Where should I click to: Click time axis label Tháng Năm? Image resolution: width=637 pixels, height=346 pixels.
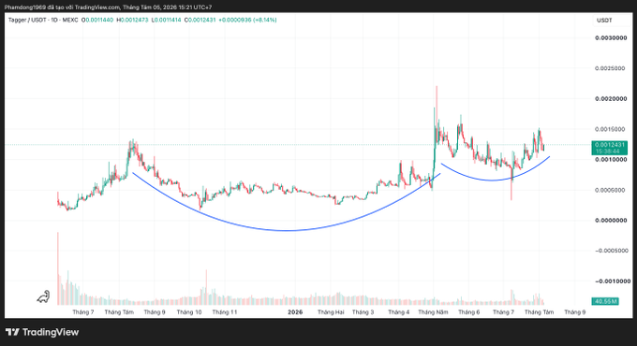click(x=433, y=312)
